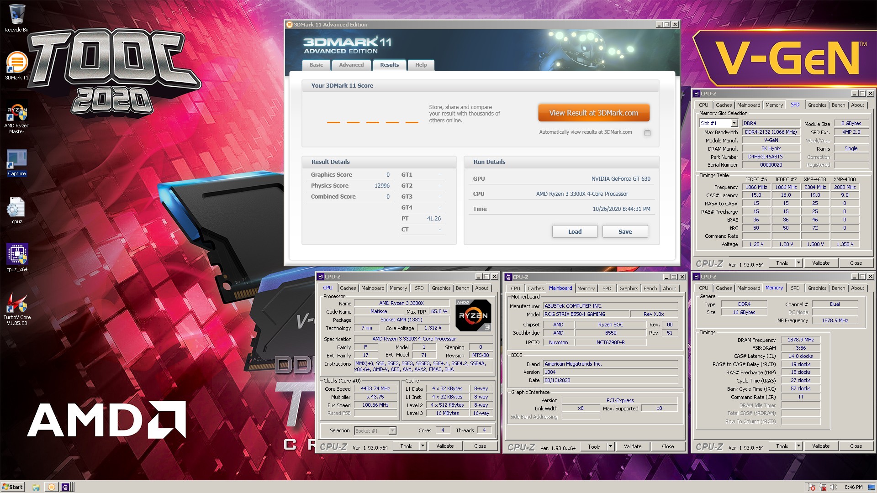Switch to the 3DMark taskbar button
877x493 pixels.
point(51,487)
